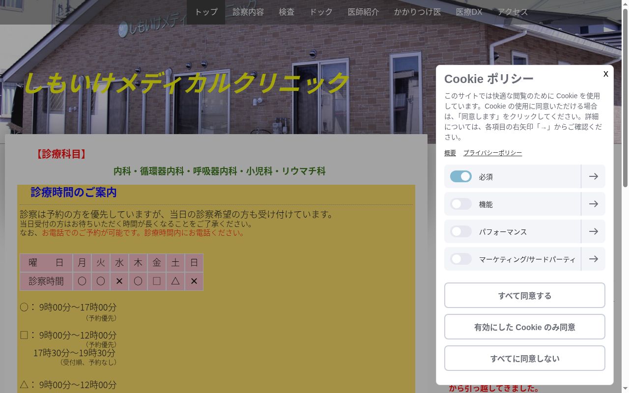Open the 医師紹介 menu item
This screenshot has height=393, width=629.
point(363,12)
